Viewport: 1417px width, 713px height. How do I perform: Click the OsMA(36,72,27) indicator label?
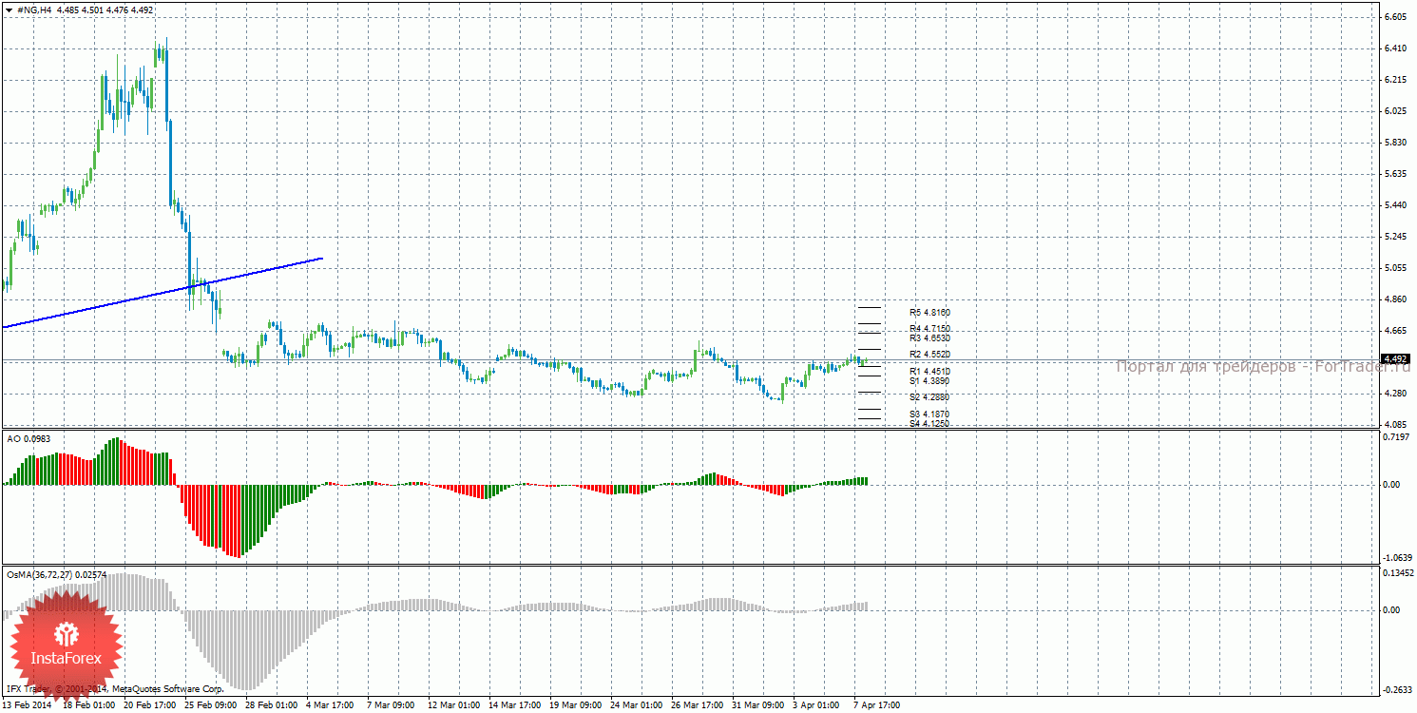coord(57,574)
